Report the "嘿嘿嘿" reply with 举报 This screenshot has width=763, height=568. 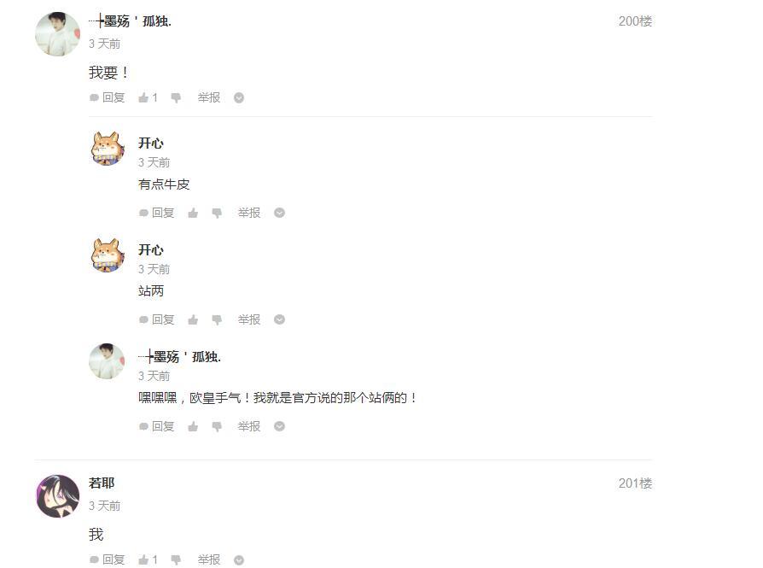coord(249,426)
